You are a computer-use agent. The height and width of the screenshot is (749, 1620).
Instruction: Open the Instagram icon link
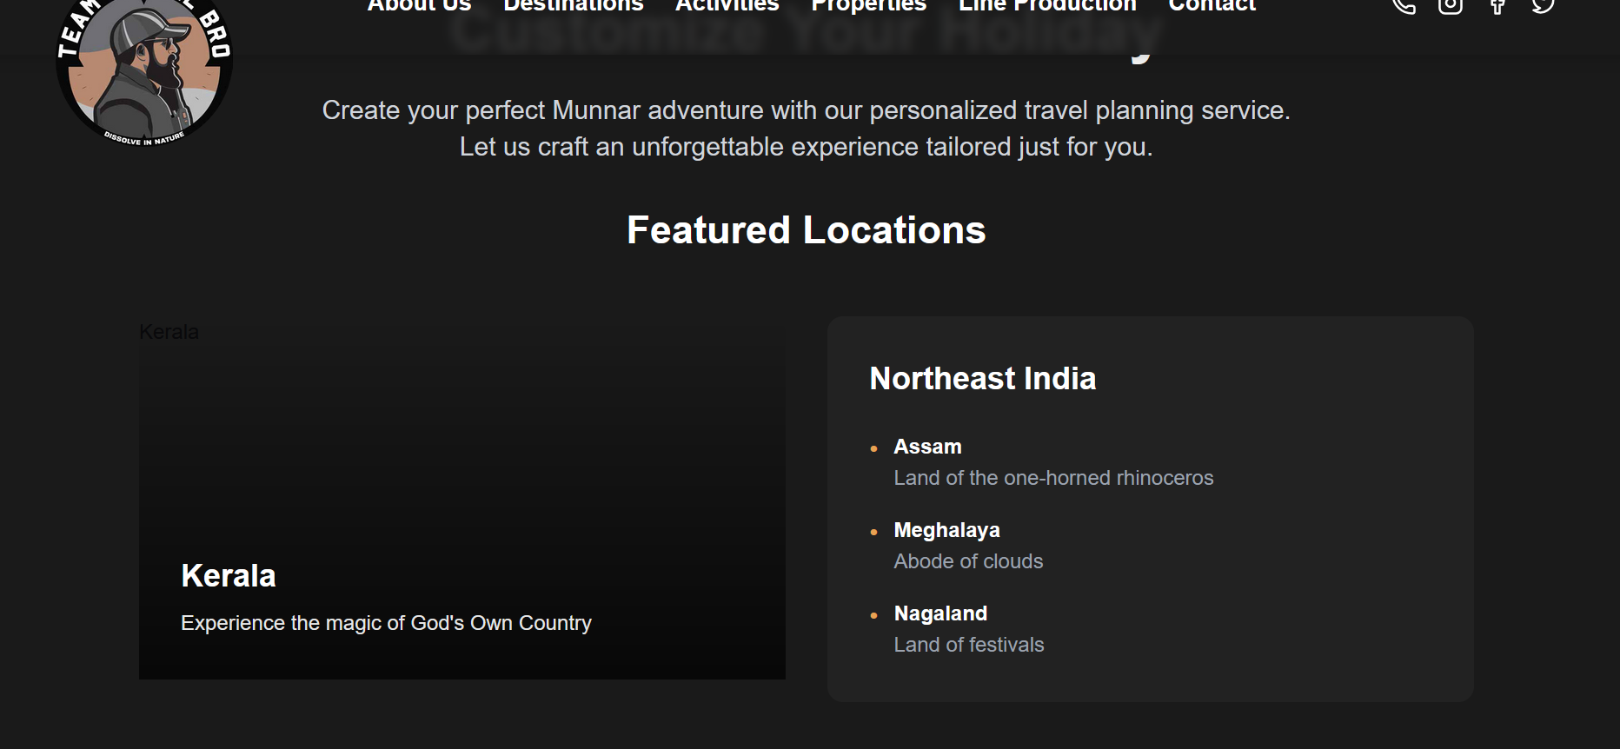pos(1450,5)
